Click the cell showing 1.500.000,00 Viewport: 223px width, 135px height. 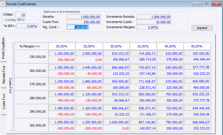pyautogui.click(x=62, y=122)
